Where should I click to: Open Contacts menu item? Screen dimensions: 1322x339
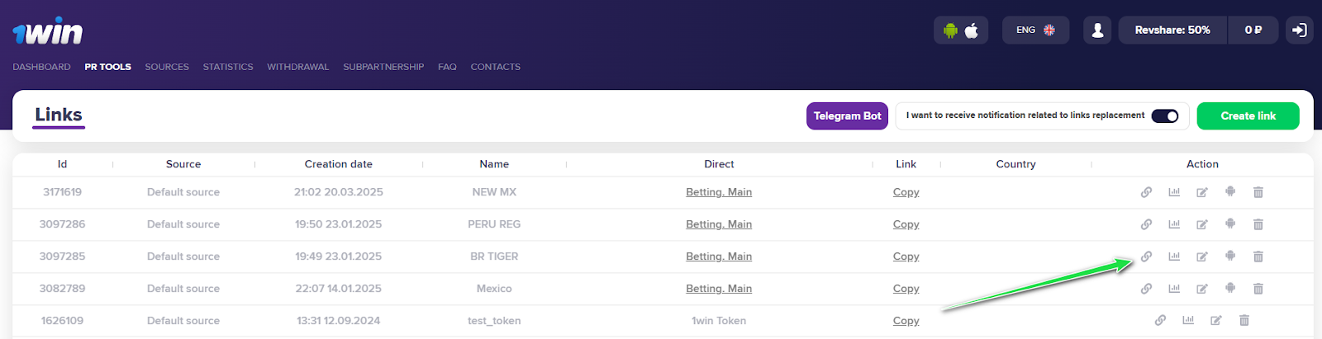[x=496, y=67]
